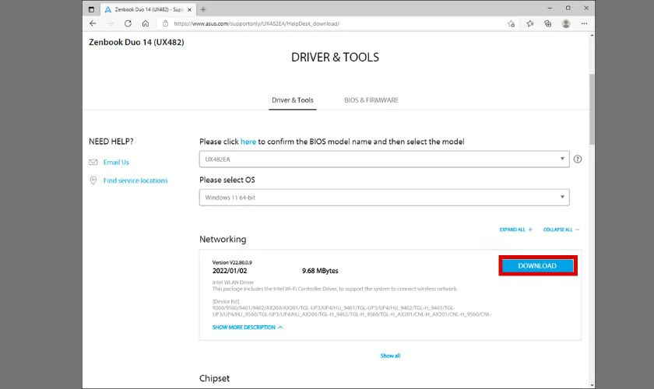Viewport: 654px width, 389px height.
Task: Click the Networking section heading
Action: 223,240
